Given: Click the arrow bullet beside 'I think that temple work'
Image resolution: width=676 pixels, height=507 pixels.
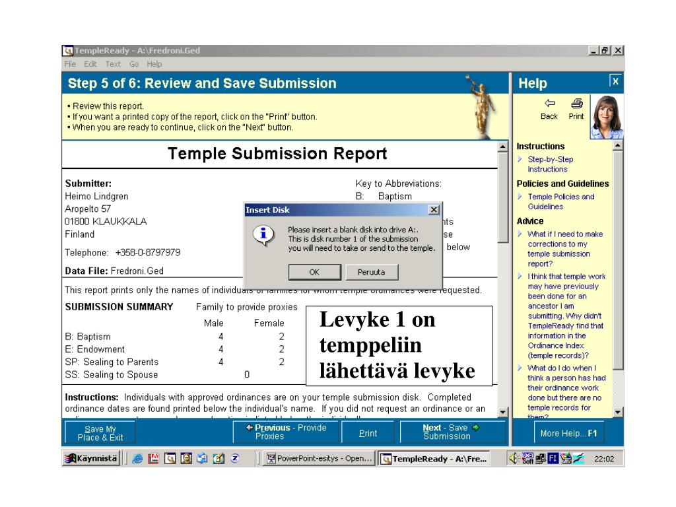Looking at the screenshot, I should (520, 276).
